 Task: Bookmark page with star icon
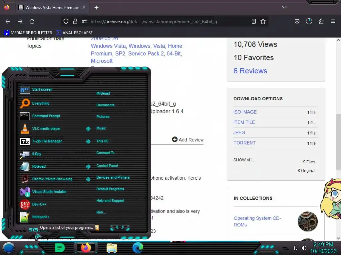click(x=263, y=22)
